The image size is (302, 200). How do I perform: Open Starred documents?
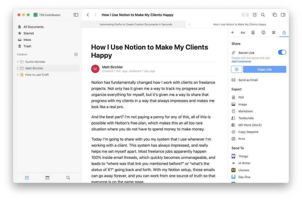tap(26, 33)
